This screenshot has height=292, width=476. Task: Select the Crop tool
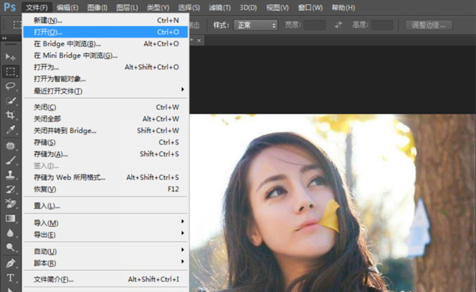(10, 115)
